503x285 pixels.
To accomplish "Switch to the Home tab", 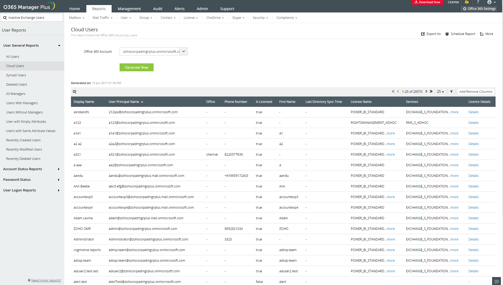I will pyautogui.click(x=75, y=9).
